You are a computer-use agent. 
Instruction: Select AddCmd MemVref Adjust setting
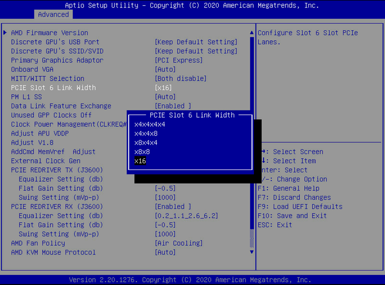[x=53, y=152]
